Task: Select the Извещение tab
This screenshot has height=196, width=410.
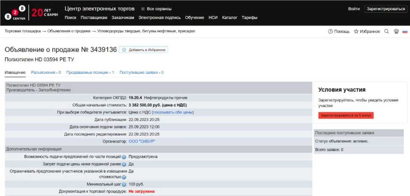Action: click(15, 73)
